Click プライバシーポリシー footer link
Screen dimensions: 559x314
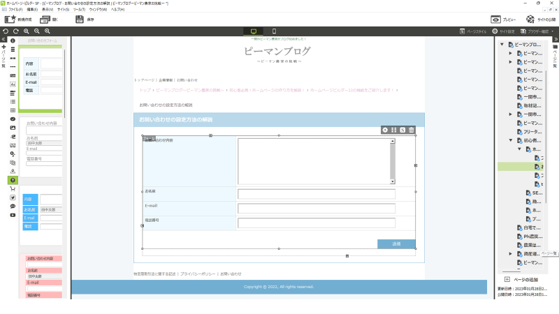198,274
